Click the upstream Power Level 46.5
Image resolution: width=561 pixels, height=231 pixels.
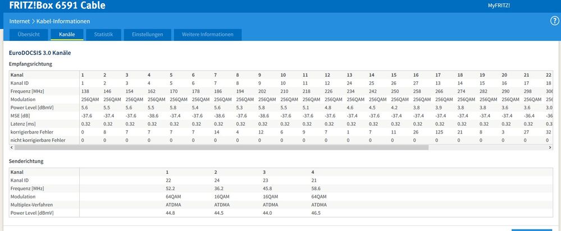tap(316, 213)
